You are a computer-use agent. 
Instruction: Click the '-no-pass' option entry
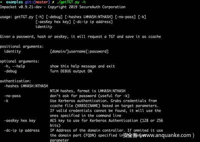[x=12, y=96]
